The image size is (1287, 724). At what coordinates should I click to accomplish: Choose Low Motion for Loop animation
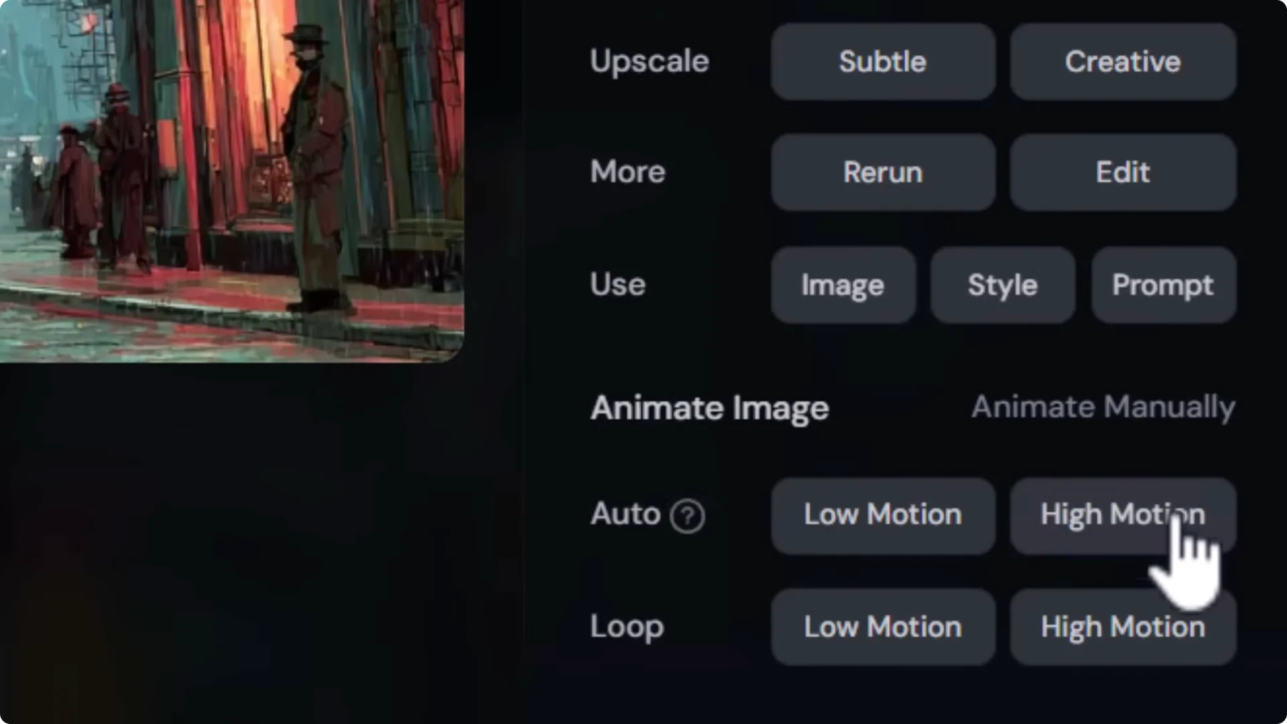tap(882, 627)
